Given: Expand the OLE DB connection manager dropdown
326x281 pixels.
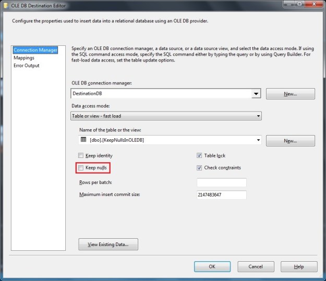Looking at the screenshot, I should (256, 94).
